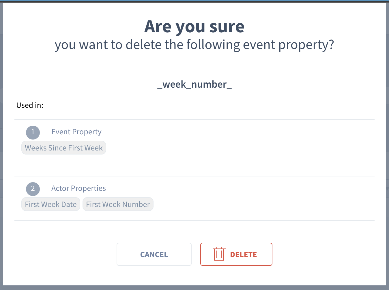Click the Event Property section label
Screen dimensions: 389x290
[76, 132]
